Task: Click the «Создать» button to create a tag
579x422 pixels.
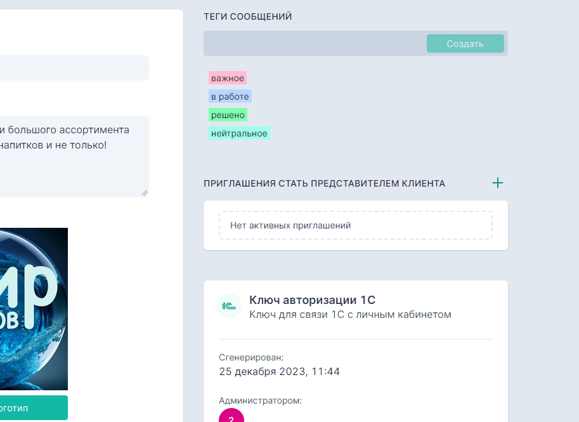Action: 465,43
